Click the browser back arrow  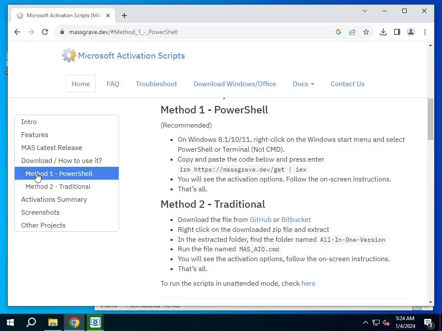pyautogui.click(x=17, y=32)
